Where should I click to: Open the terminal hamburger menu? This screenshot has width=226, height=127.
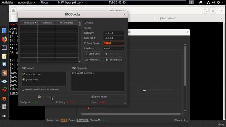coord(213,11)
